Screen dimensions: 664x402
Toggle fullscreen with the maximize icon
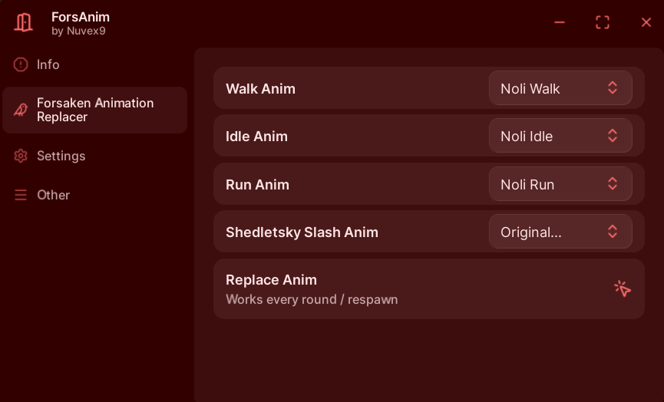coord(603,22)
